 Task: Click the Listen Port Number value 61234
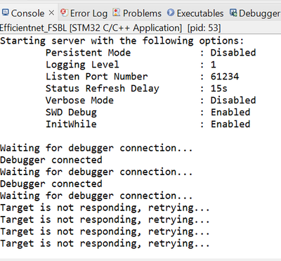(225, 77)
